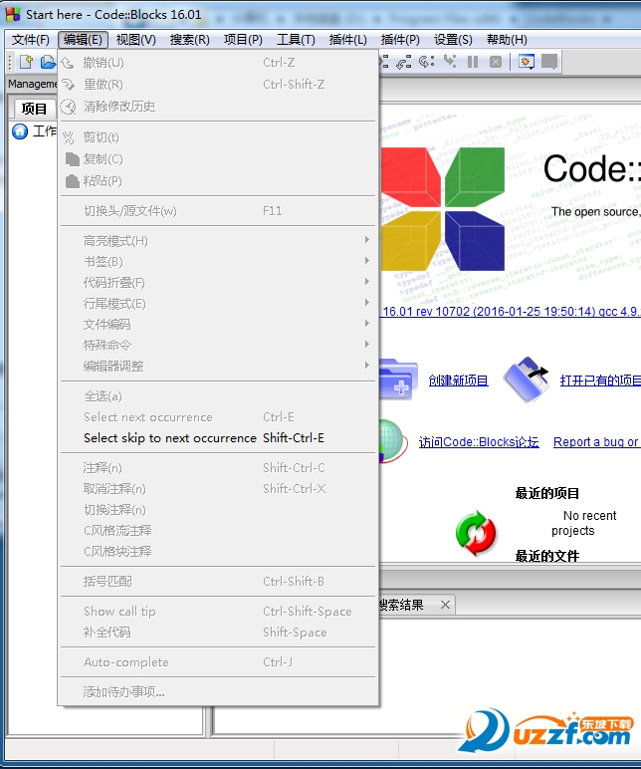Open the 文件编码 submenu
The height and width of the screenshot is (769, 641).
point(218,324)
